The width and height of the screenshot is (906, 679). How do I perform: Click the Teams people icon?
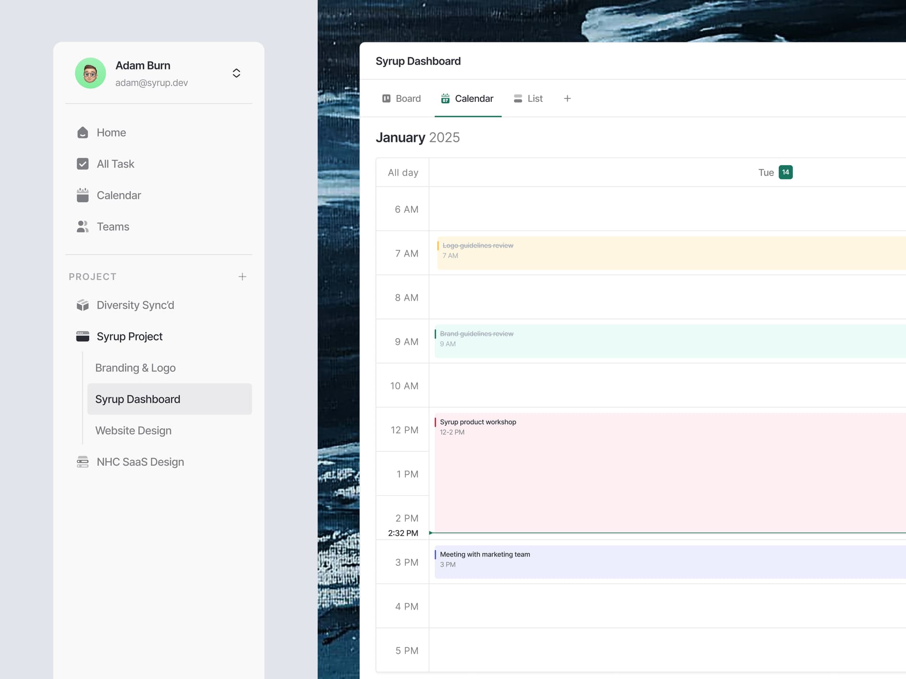(83, 227)
